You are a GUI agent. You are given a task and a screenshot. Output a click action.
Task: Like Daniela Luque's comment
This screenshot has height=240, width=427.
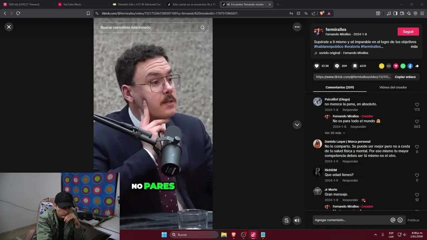click(x=417, y=147)
